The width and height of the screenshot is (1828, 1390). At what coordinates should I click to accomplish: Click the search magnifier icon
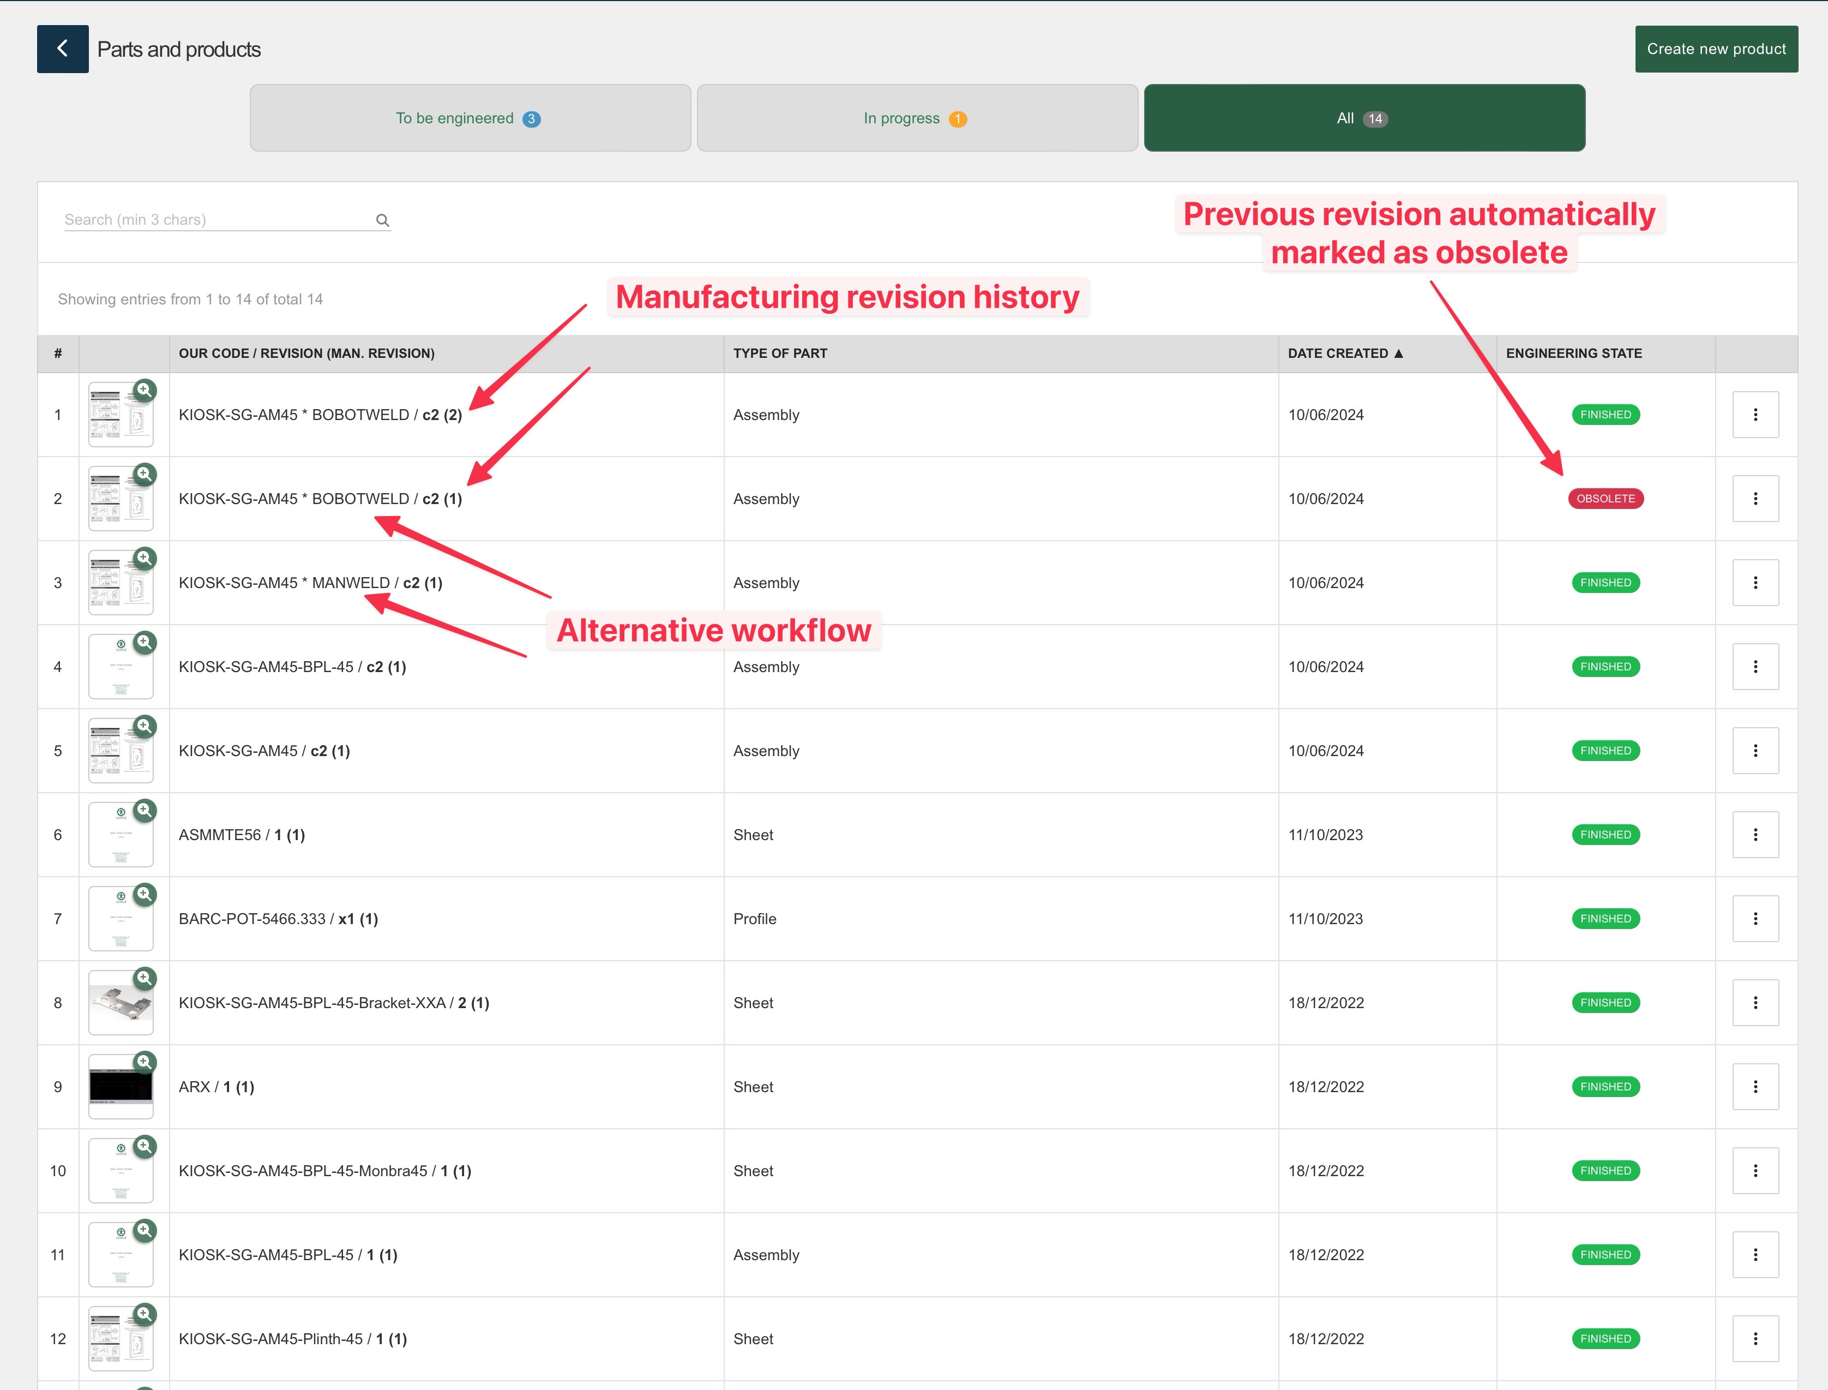point(382,220)
